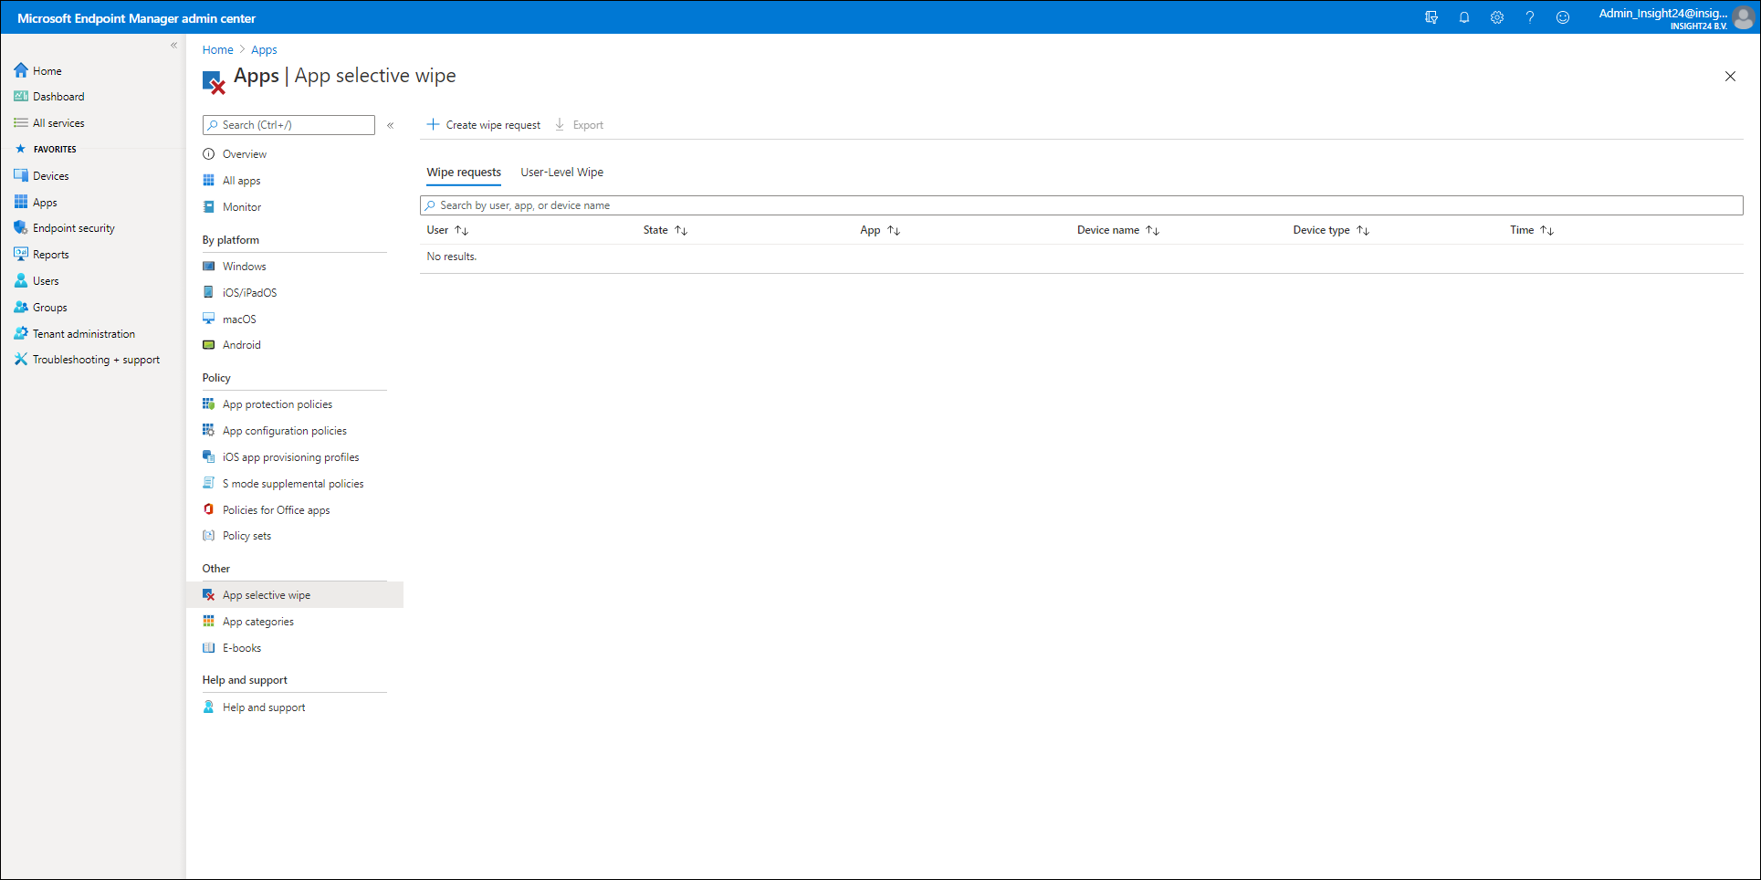
Task: Switch to the User-Level Wipe tab
Action: (561, 173)
